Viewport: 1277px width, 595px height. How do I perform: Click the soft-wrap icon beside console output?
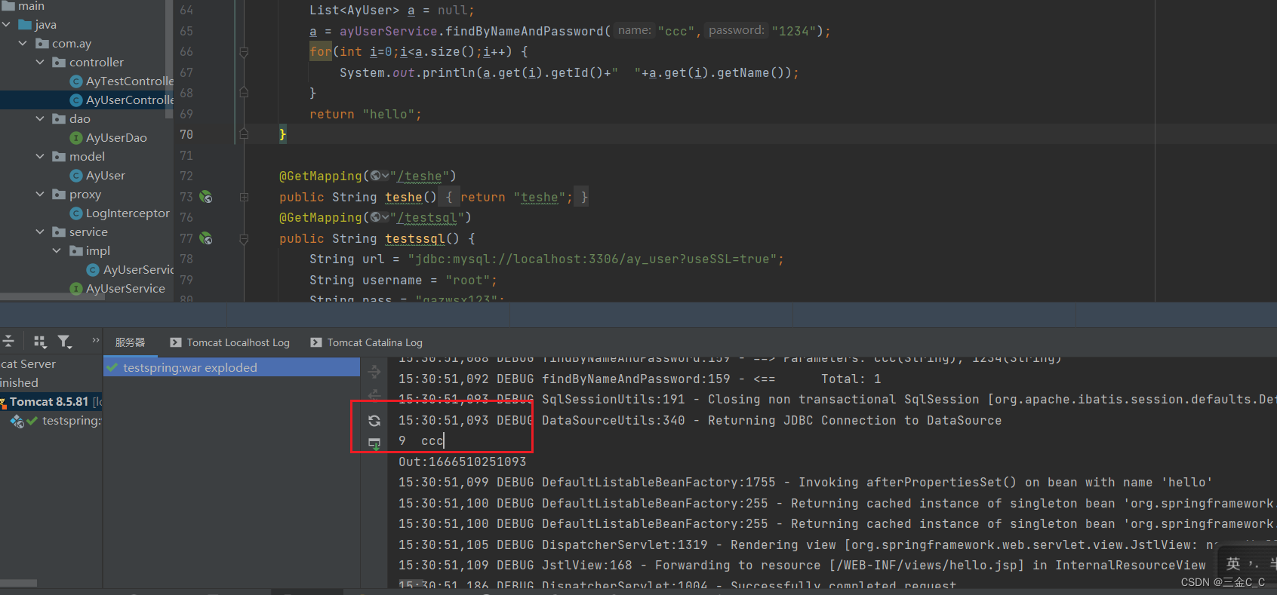tap(374, 372)
